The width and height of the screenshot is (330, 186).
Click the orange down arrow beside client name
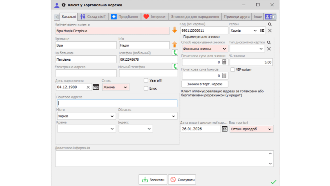175,30
